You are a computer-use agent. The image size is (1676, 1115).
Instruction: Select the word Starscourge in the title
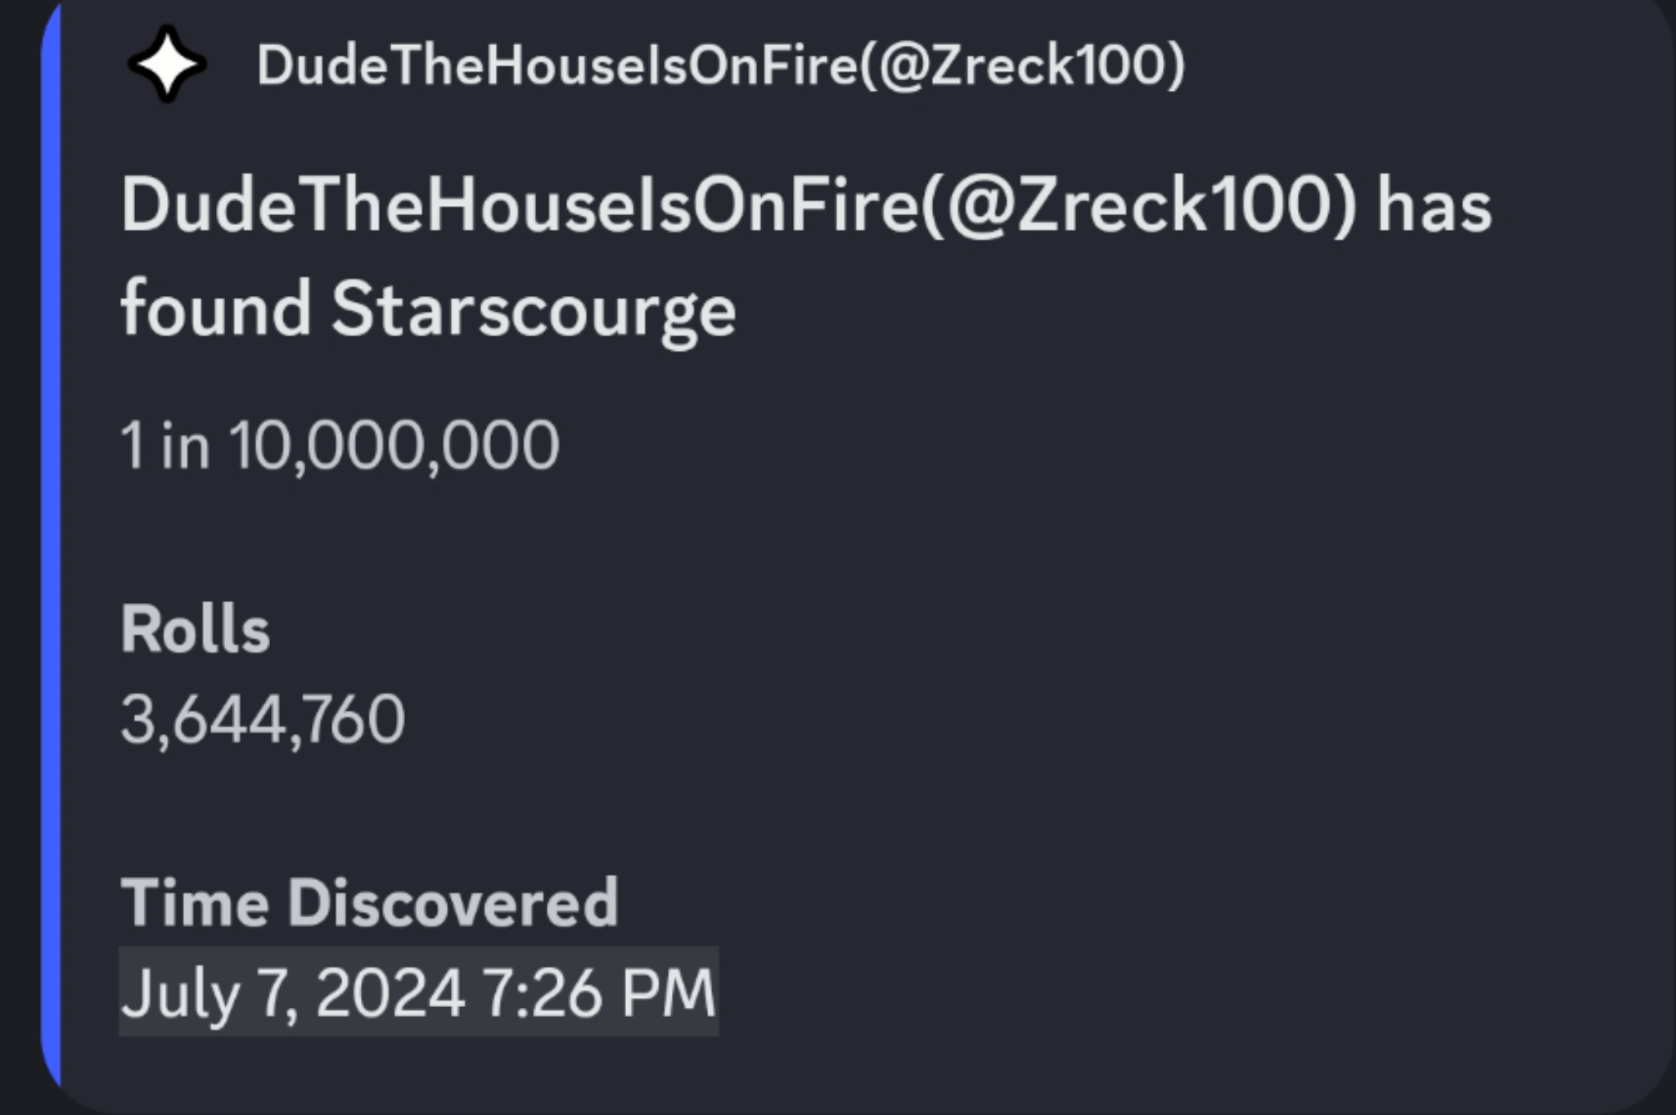pyautogui.click(x=534, y=311)
